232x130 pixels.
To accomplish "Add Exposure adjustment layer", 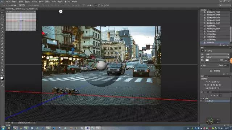I will [x=215, y=82].
